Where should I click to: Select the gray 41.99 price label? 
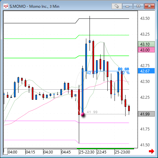(146, 114)
